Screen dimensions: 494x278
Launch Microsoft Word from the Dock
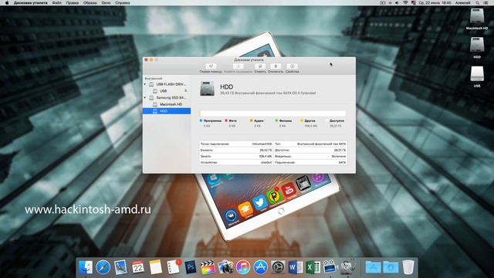295,267
